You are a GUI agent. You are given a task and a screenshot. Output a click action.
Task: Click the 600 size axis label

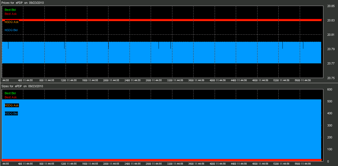click(330, 89)
